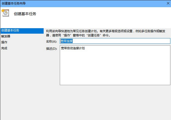Go to the 完成 wizard step
This screenshot has height=120, width=171.
pyautogui.click(x=4, y=48)
